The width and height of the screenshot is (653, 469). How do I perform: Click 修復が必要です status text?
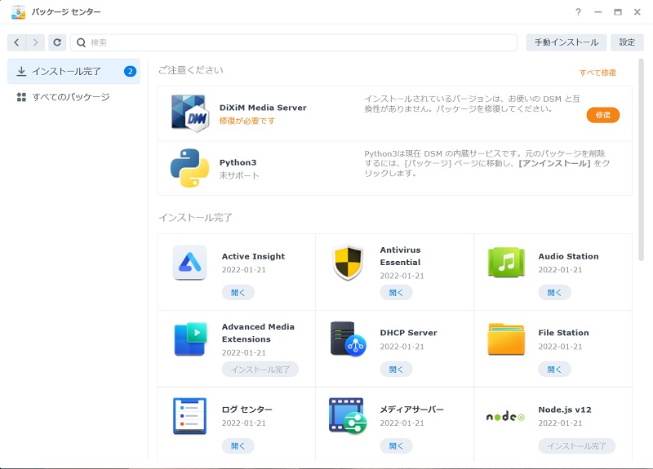[247, 121]
